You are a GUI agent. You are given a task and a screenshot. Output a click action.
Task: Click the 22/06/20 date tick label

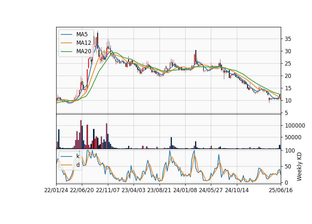(82, 190)
